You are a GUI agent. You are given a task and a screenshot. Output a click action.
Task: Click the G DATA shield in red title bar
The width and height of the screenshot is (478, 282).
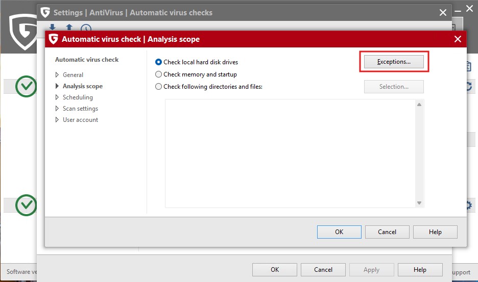53,39
